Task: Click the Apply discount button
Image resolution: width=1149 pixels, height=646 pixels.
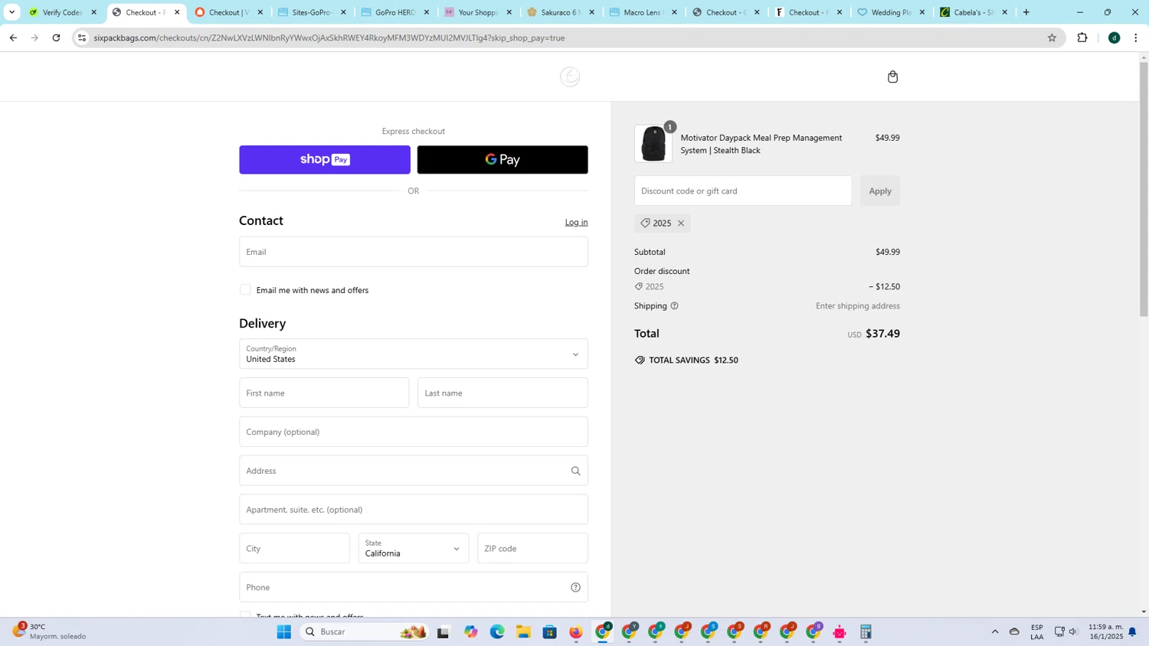Action: point(880,191)
